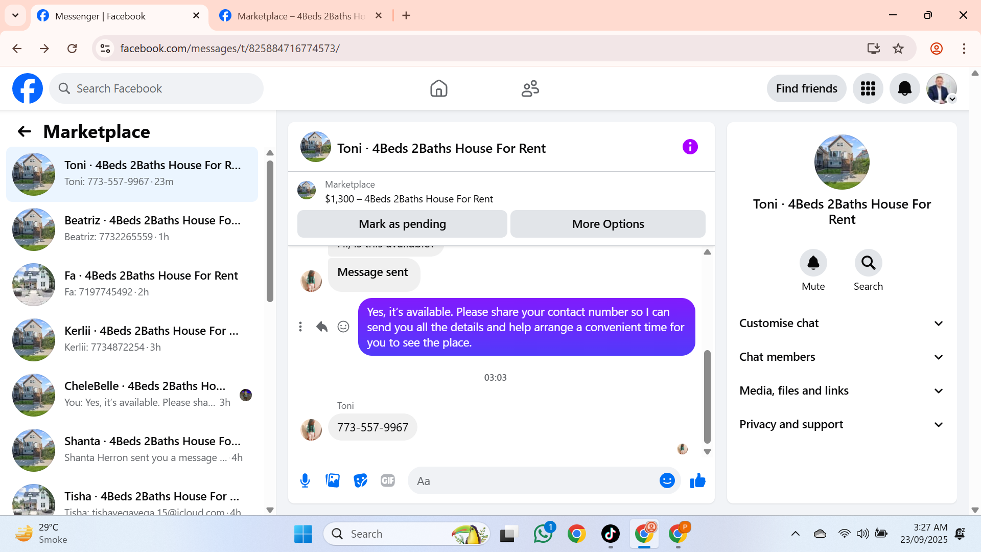The height and width of the screenshot is (552, 981).
Task: Open a new browser tab
Action: tap(406, 15)
